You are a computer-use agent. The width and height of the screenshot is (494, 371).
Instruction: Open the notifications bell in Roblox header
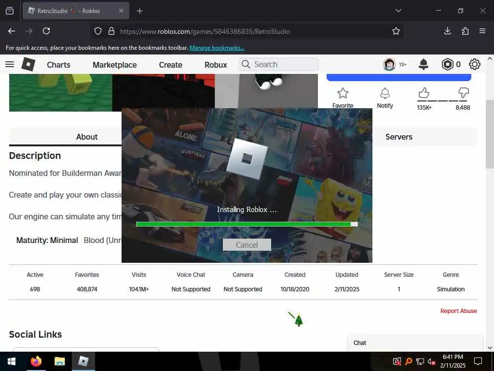coord(424,64)
